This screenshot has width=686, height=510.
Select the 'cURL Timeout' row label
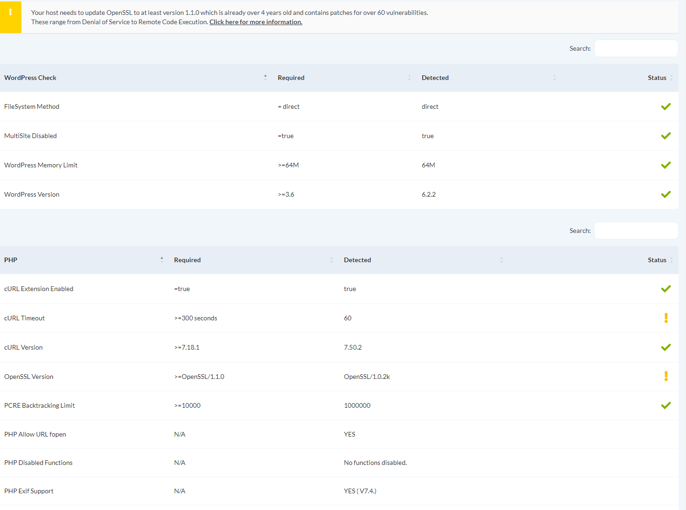point(24,318)
